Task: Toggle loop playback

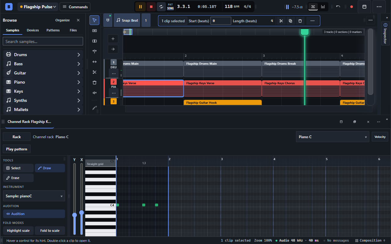Action: point(161,7)
